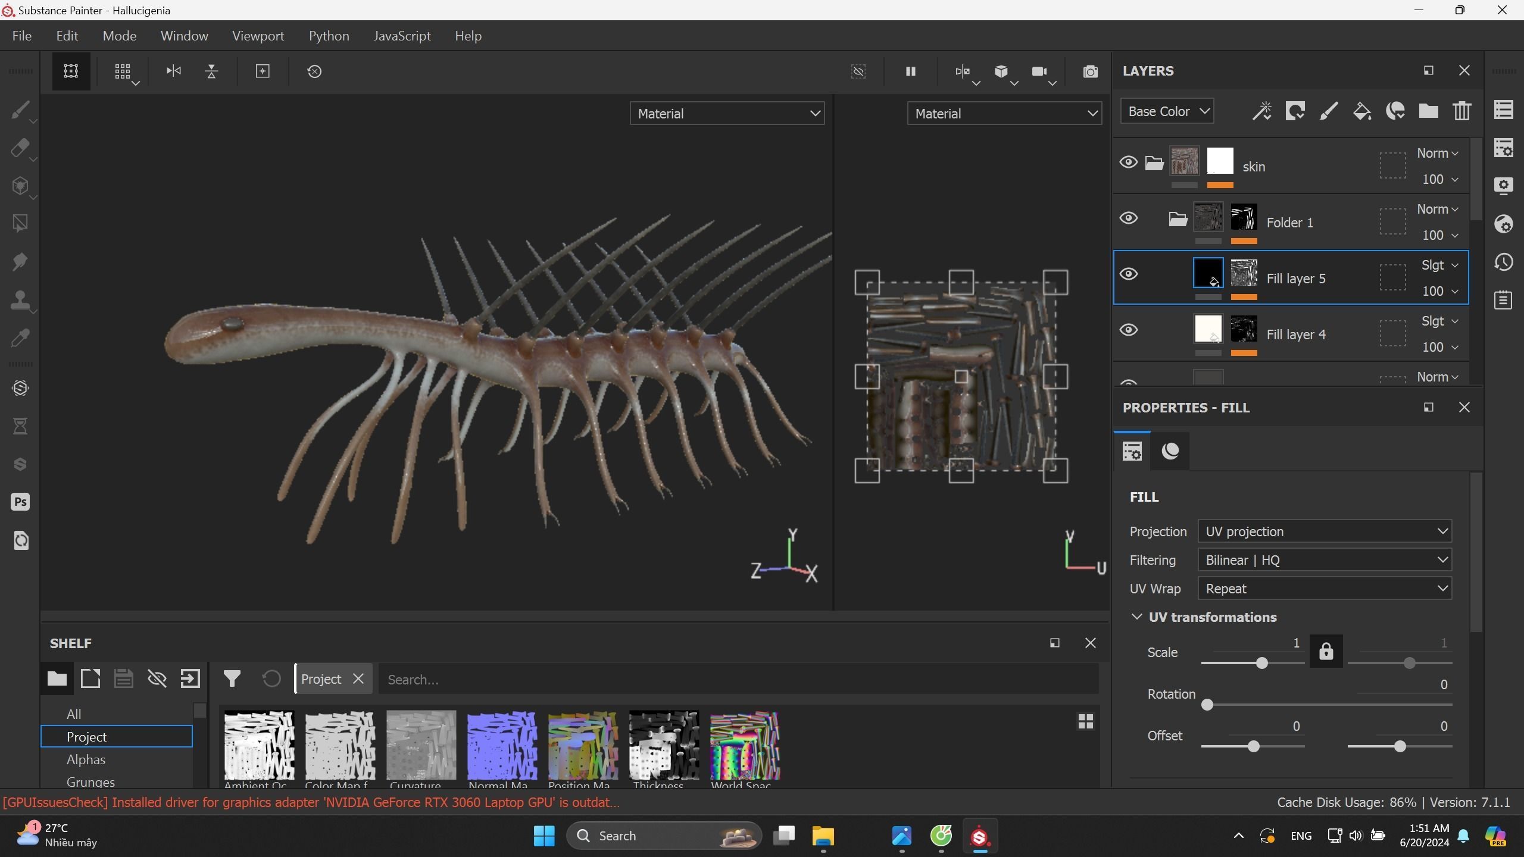Screen dimensions: 1524x857
Task: Add a smart material layer
Action: point(1395,111)
